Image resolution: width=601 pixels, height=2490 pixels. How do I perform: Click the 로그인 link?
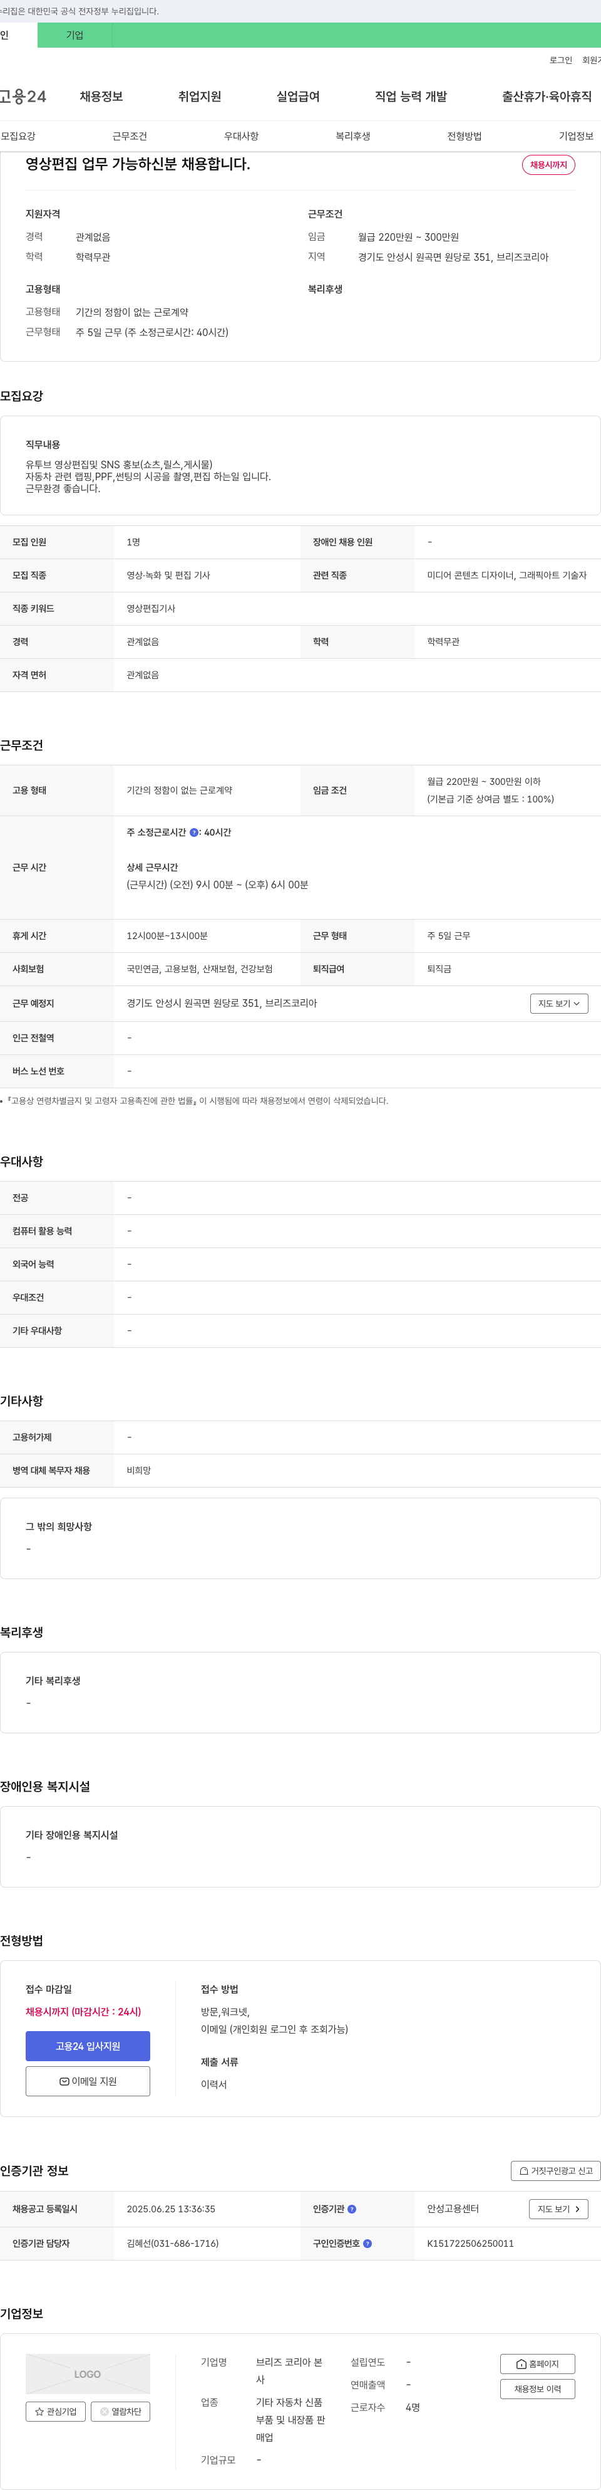pos(560,60)
